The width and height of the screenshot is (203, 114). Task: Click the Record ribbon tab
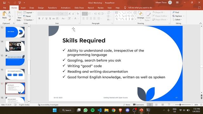pos(91,8)
